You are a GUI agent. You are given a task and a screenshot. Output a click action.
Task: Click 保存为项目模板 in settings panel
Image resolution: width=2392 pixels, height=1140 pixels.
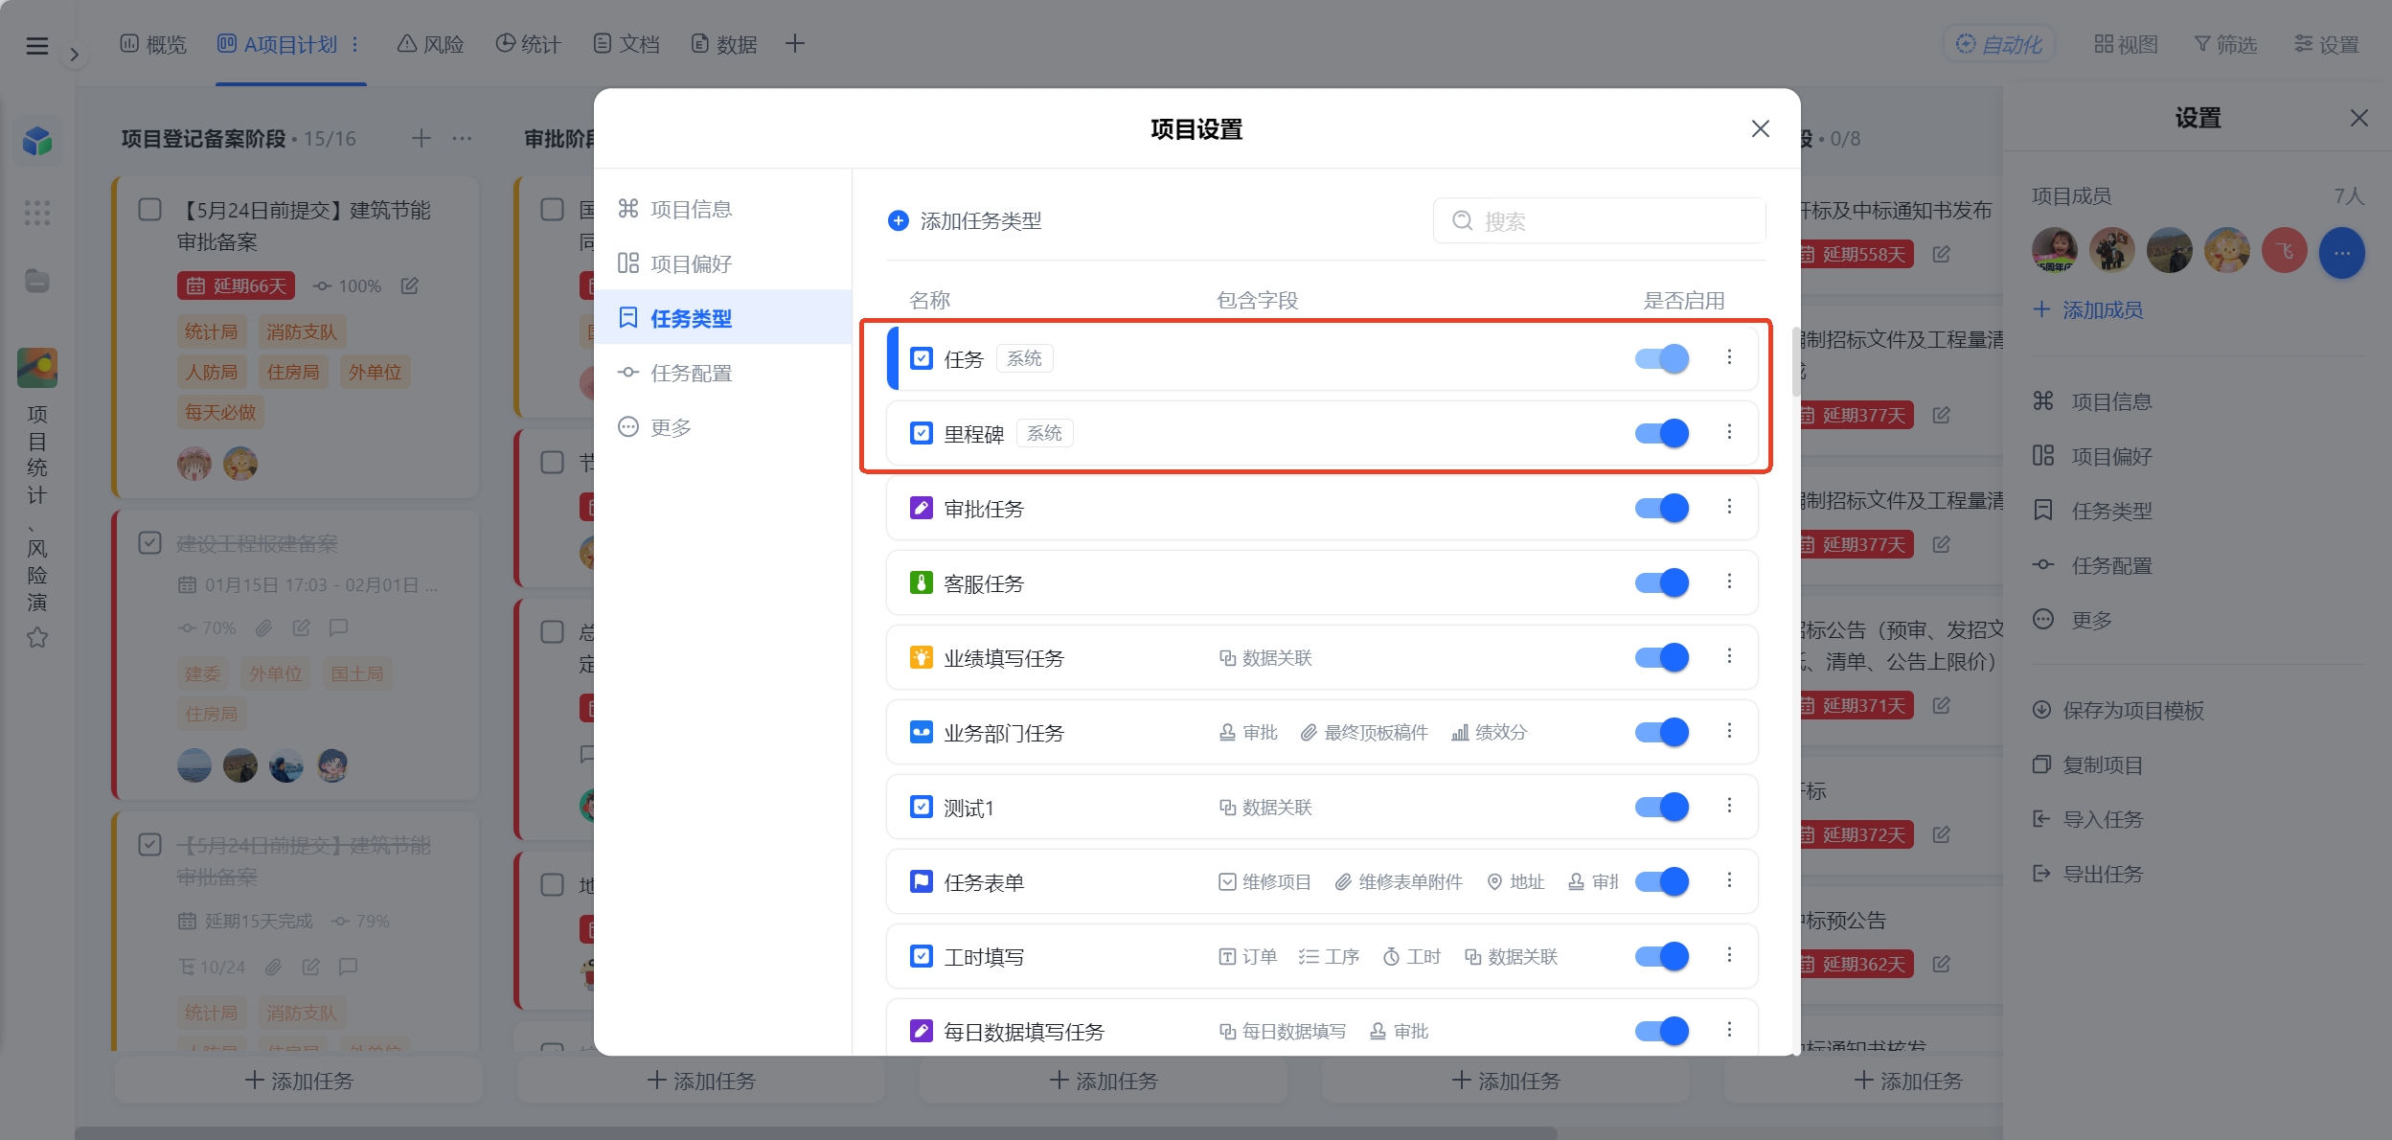point(2118,710)
